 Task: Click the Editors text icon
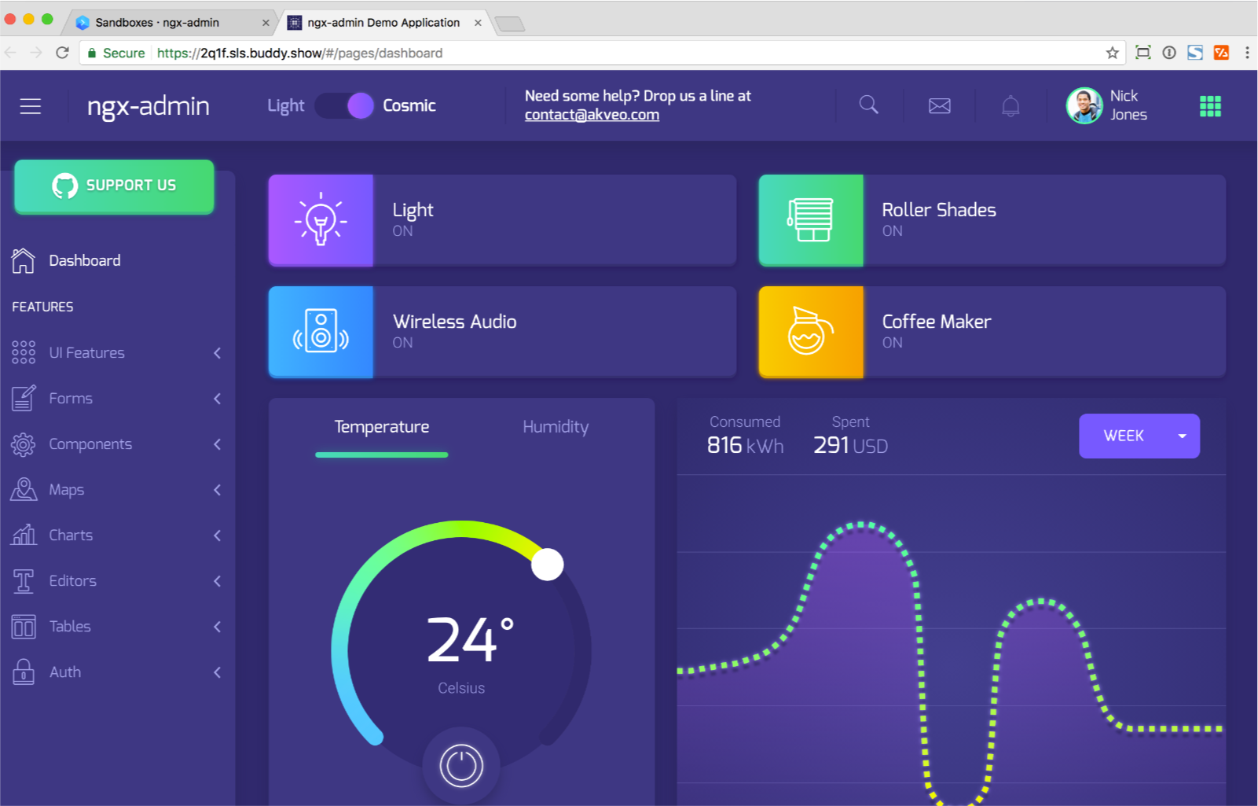pyautogui.click(x=24, y=581)
